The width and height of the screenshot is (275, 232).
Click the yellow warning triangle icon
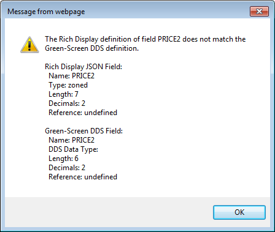tap(29, 45)
